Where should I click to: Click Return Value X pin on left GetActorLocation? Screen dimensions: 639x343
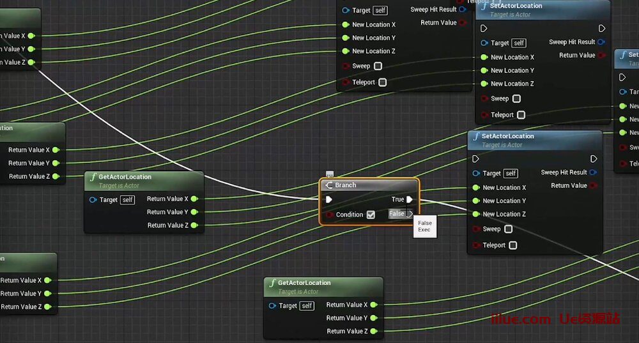pyautogui.click(x=194, y=199)
